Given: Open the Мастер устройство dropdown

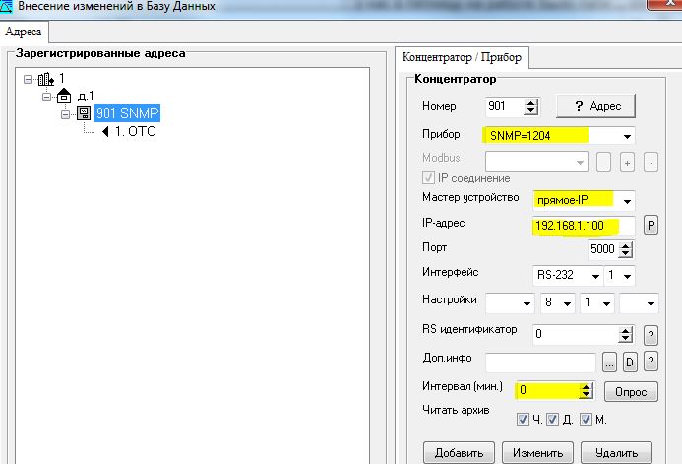Looking at the screenshot, I should 626,200.
